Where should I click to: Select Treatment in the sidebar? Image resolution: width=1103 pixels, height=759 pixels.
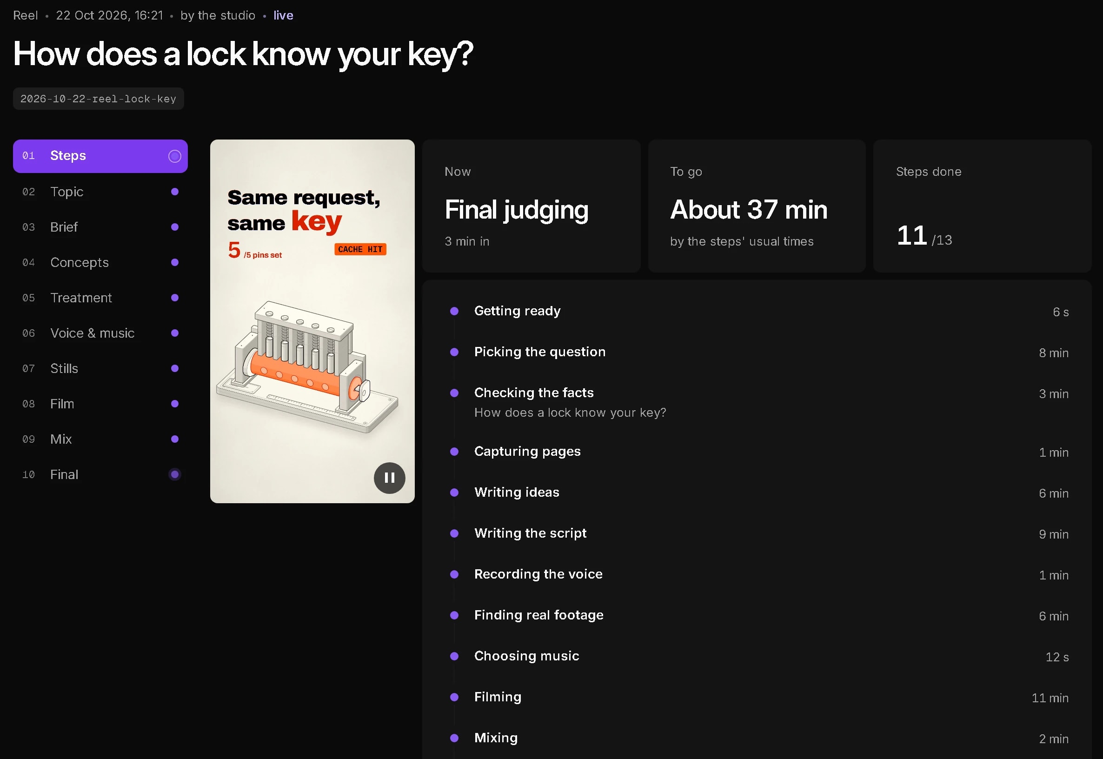coord(100,298)
